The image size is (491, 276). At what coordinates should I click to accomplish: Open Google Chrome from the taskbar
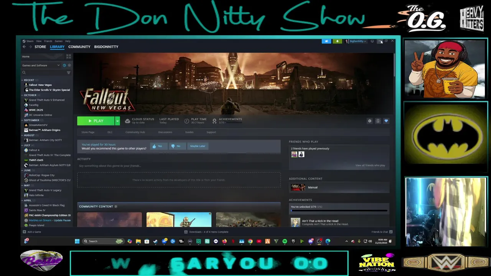pos(250,241)
